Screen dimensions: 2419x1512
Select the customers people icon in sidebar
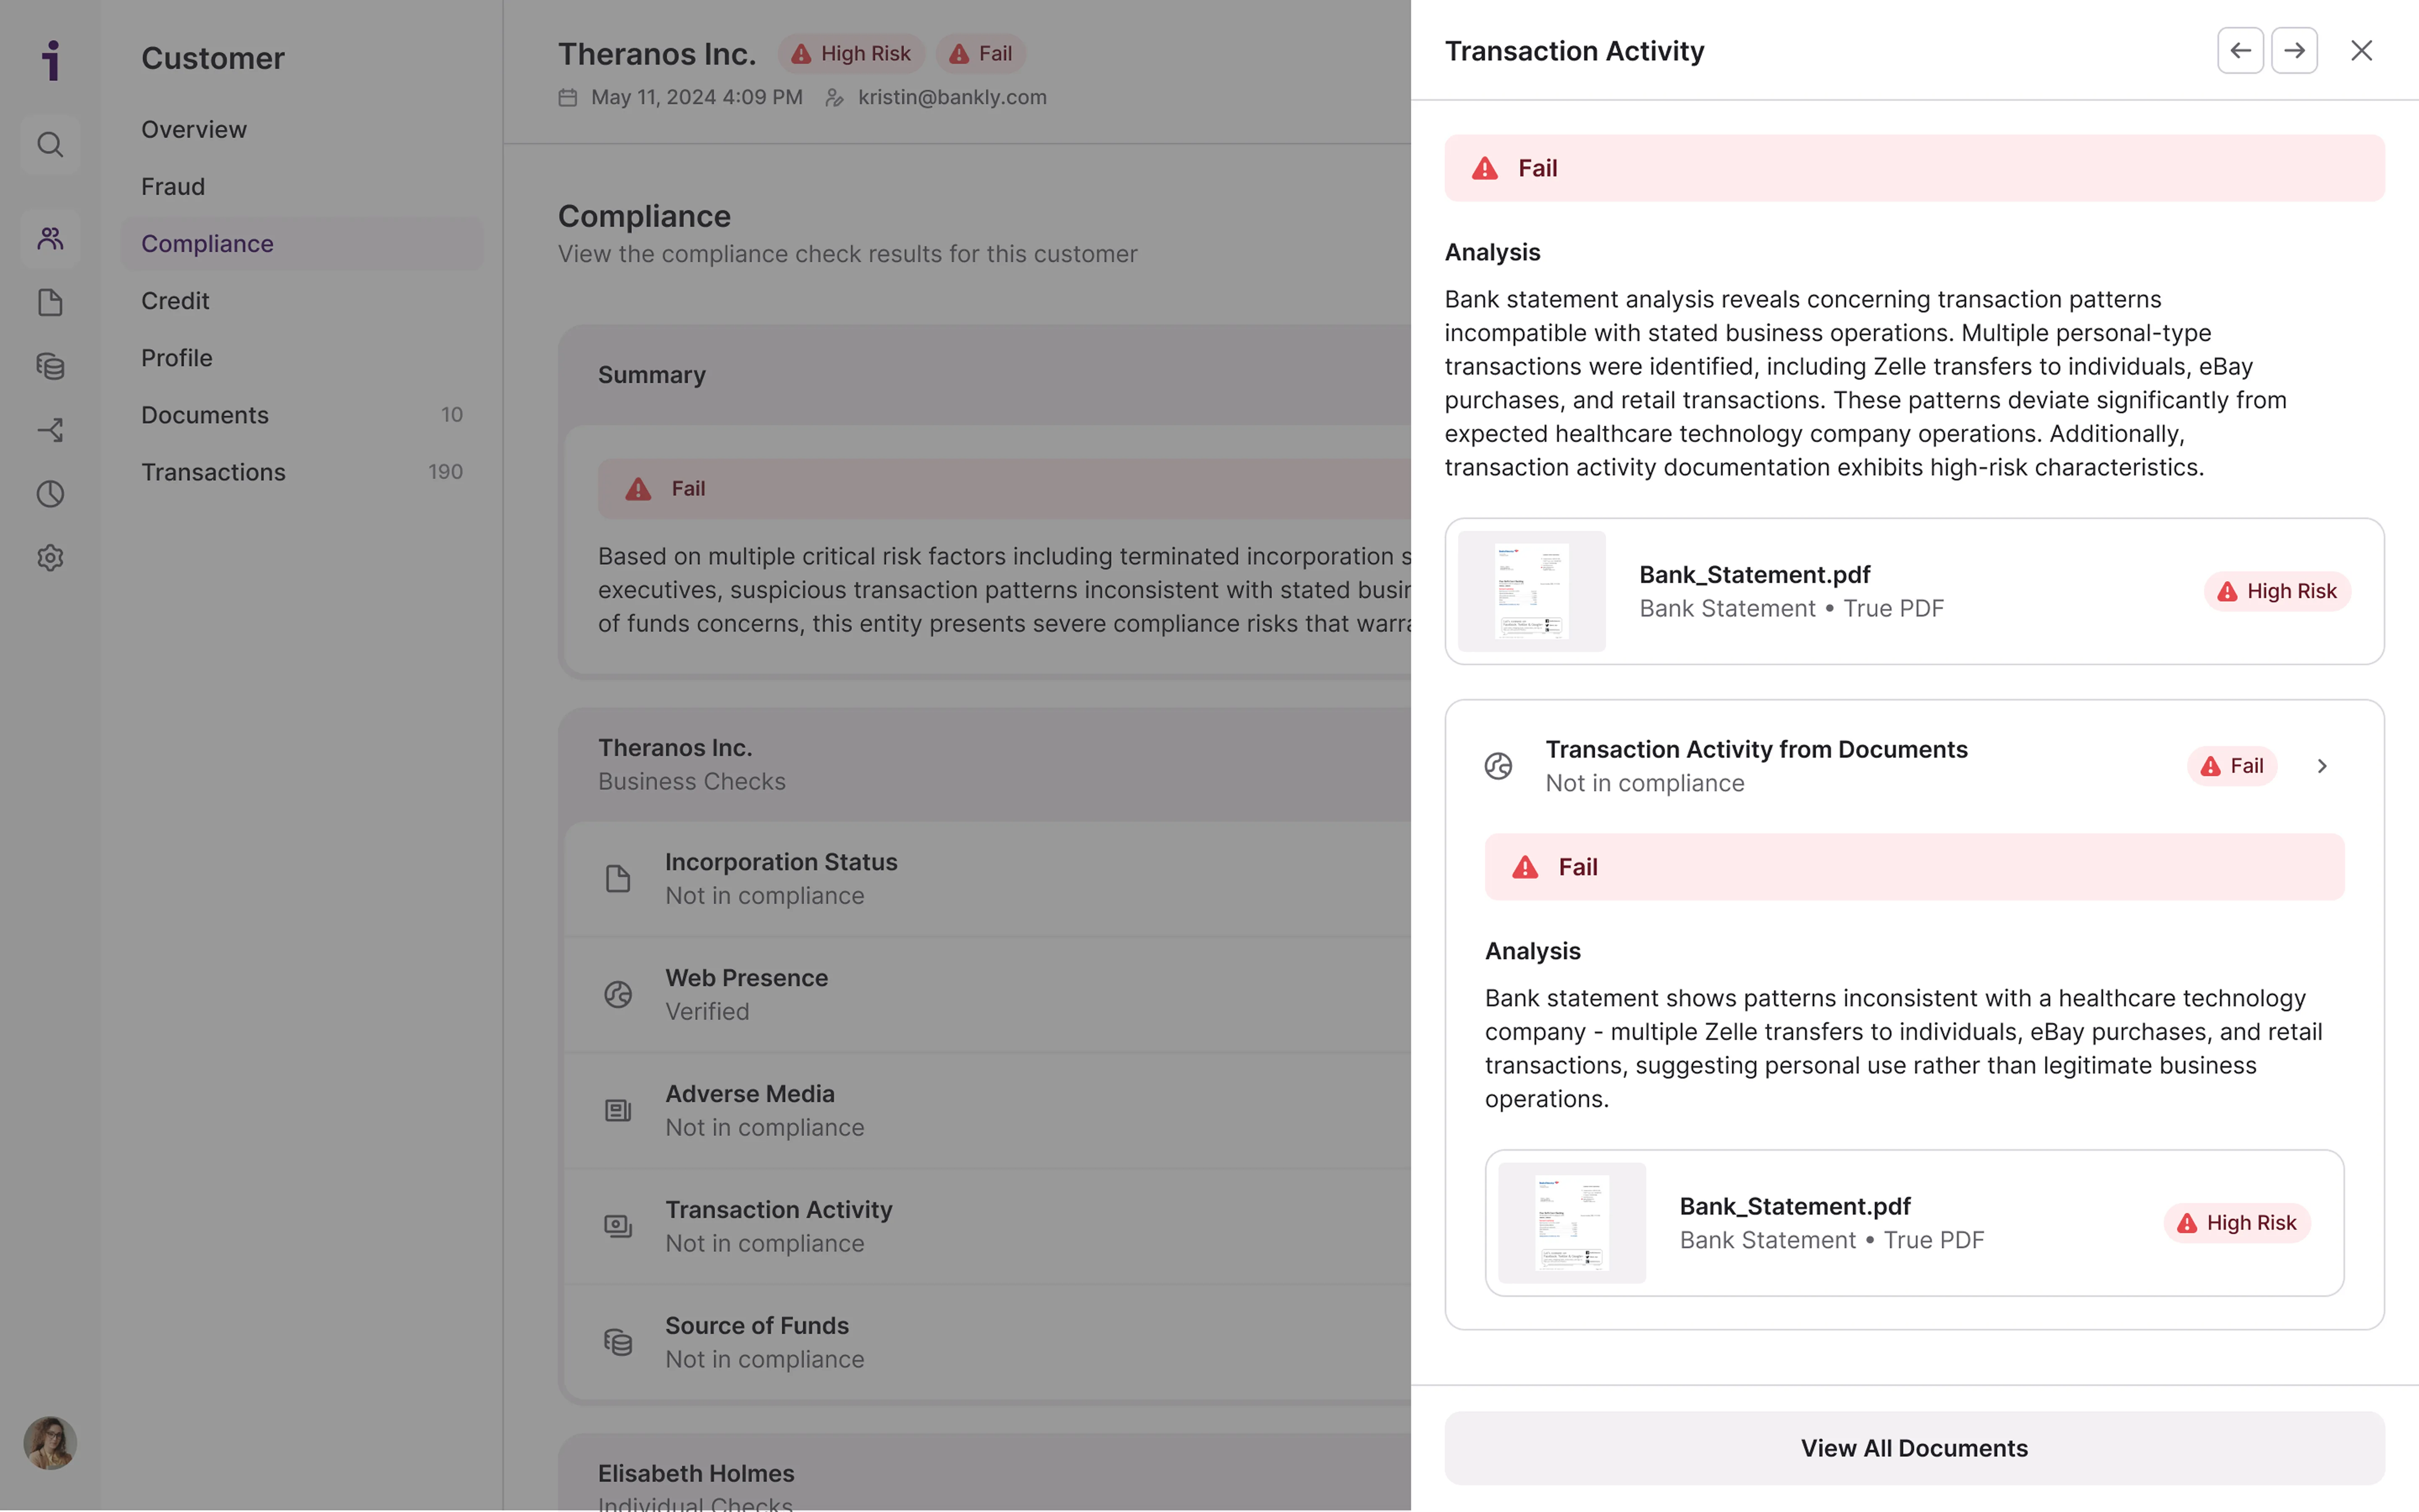coord(50,238)
